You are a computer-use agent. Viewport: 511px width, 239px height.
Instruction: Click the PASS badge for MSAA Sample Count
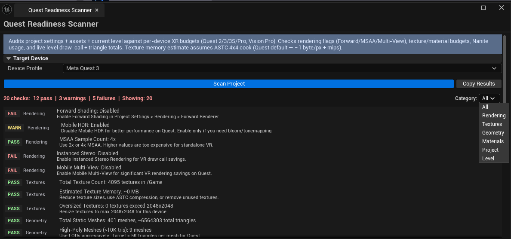point(14,142)
